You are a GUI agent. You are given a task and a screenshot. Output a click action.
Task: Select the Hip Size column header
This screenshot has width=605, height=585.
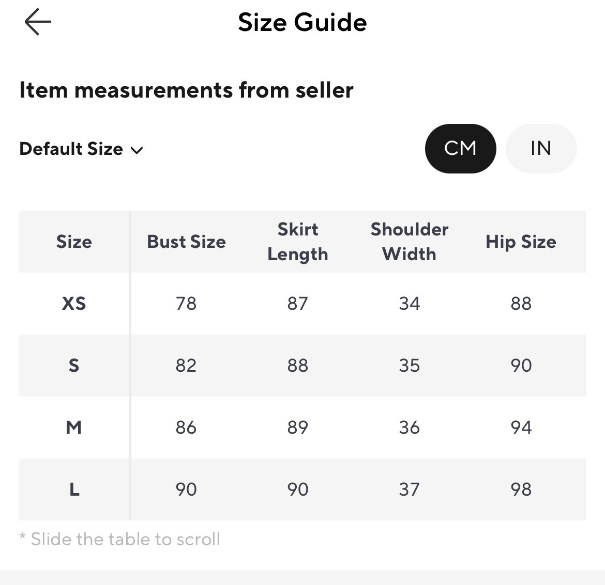(x=521, y=242)
